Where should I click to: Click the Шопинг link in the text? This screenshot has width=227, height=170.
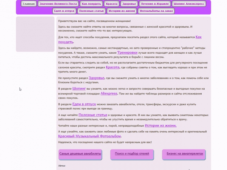79,88
